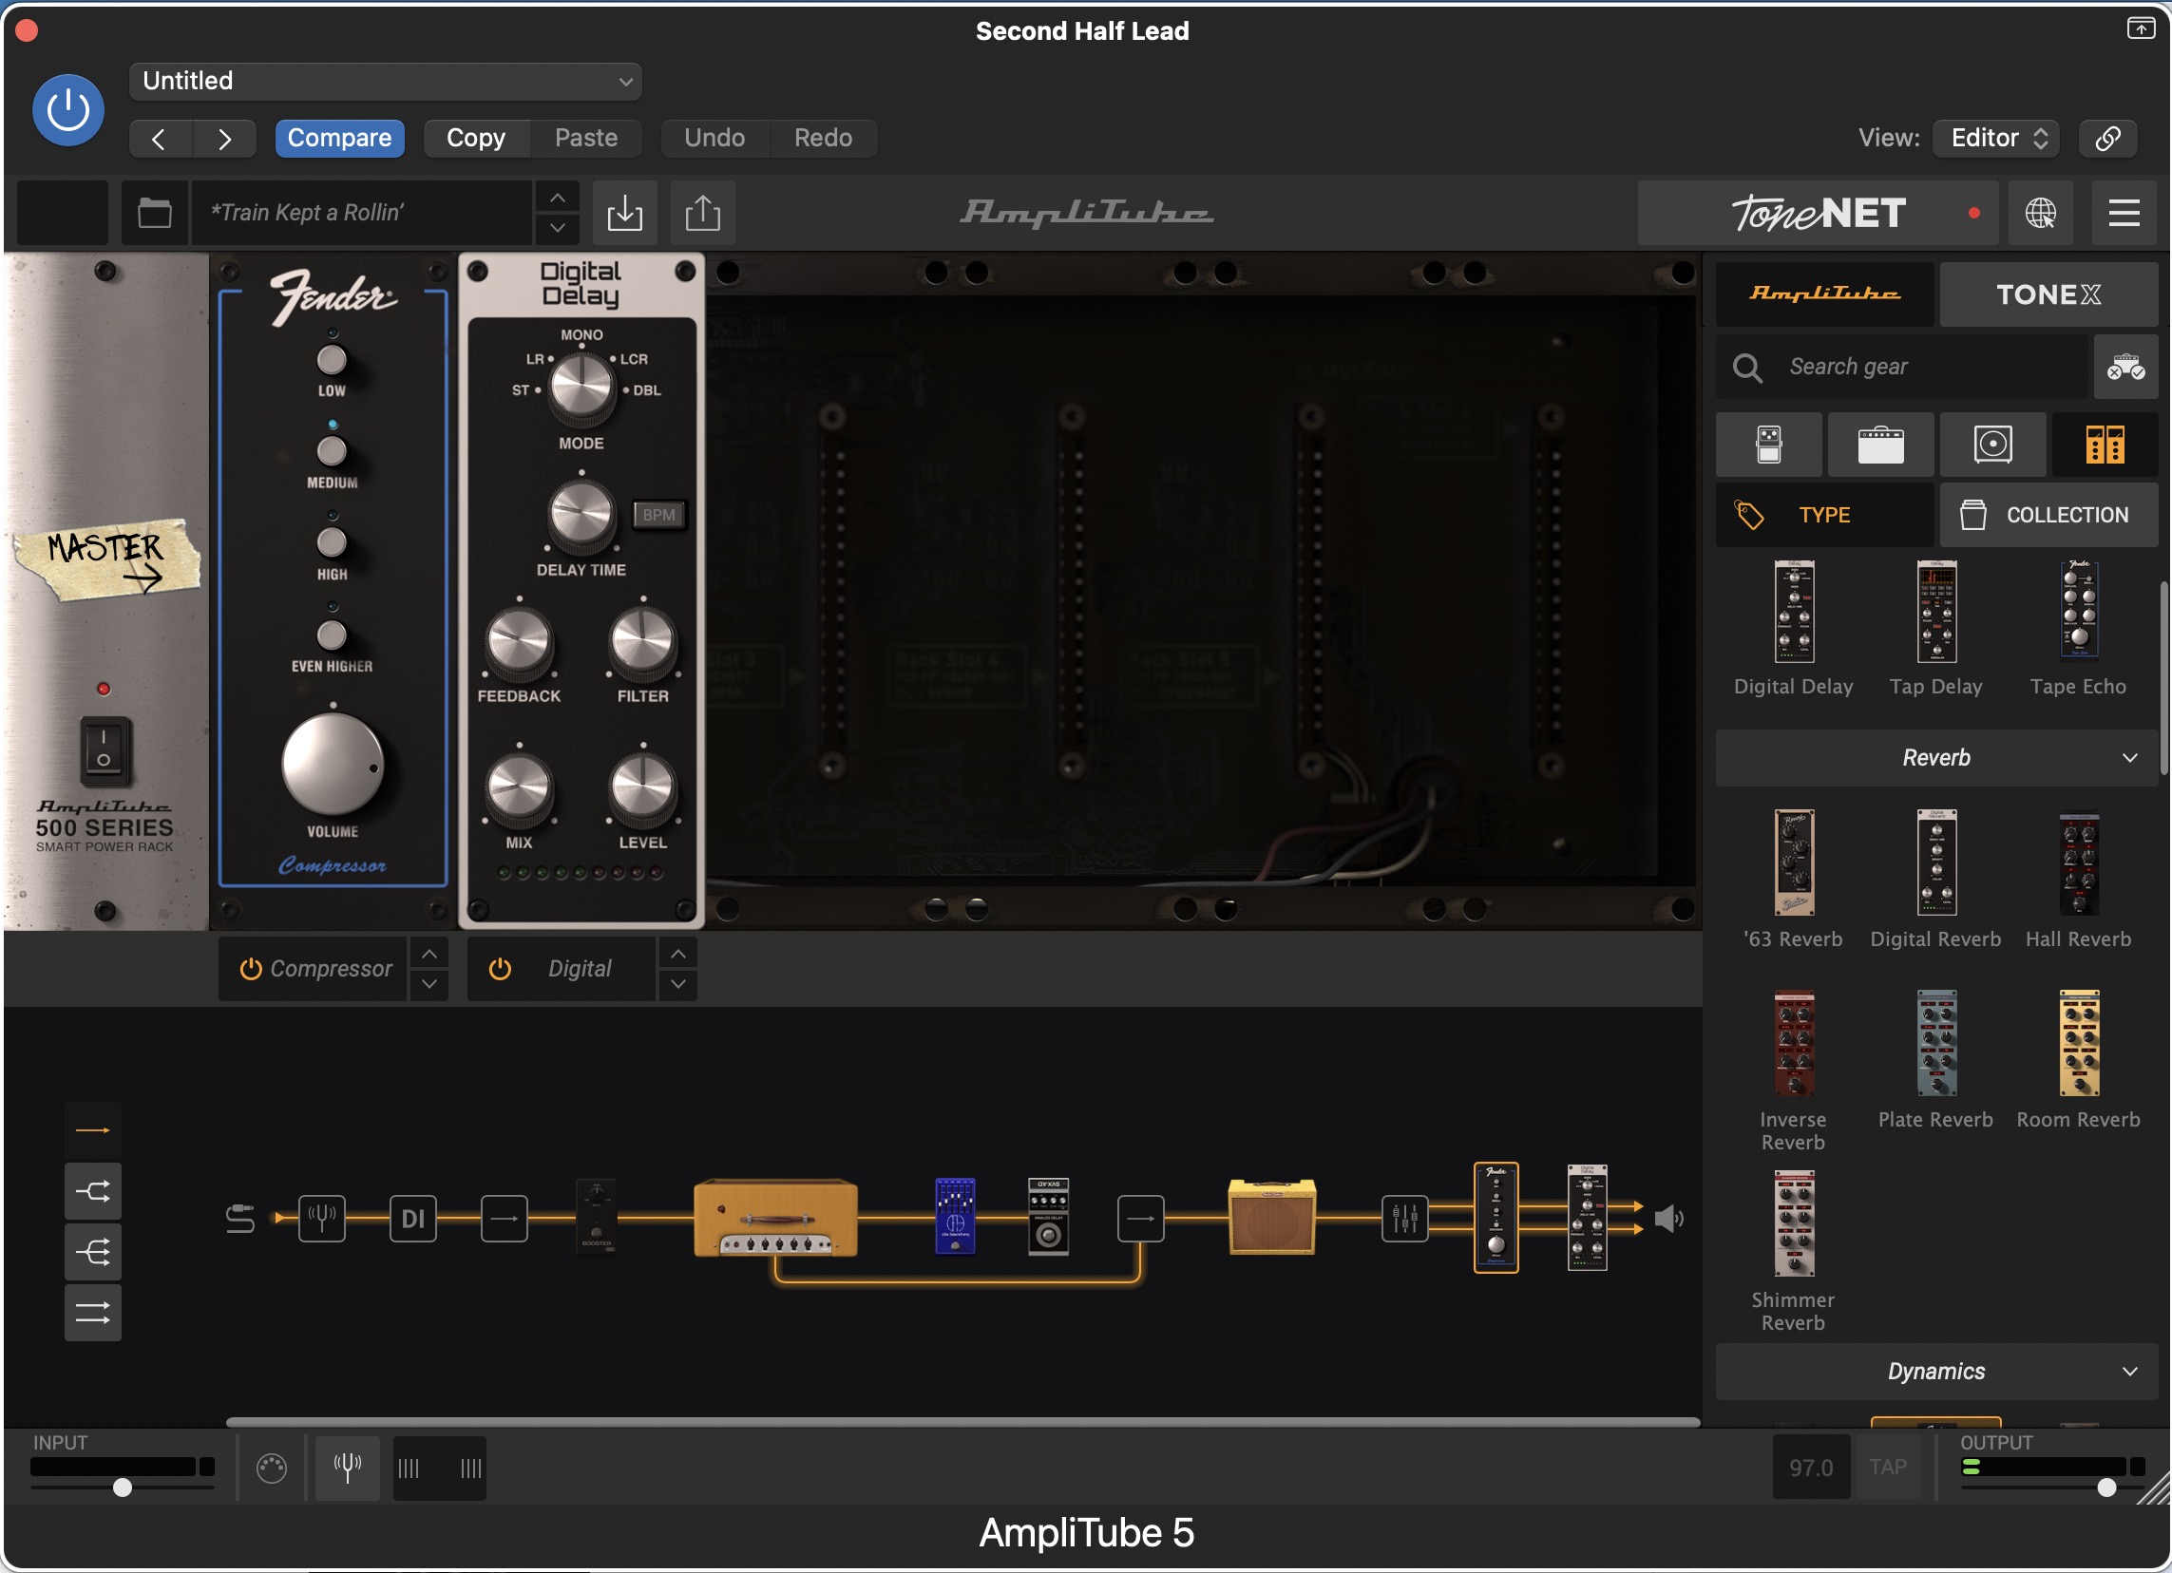This screenshot has width=2172, height=1573.
Task: Click the export preset share icon
Action: click(x=702, y=213)
